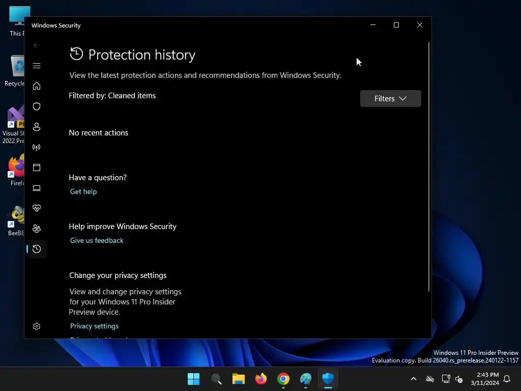Open the Paint app taskbar icon
The width and height of the screenshot is (521, 391).
pos(306,379)
